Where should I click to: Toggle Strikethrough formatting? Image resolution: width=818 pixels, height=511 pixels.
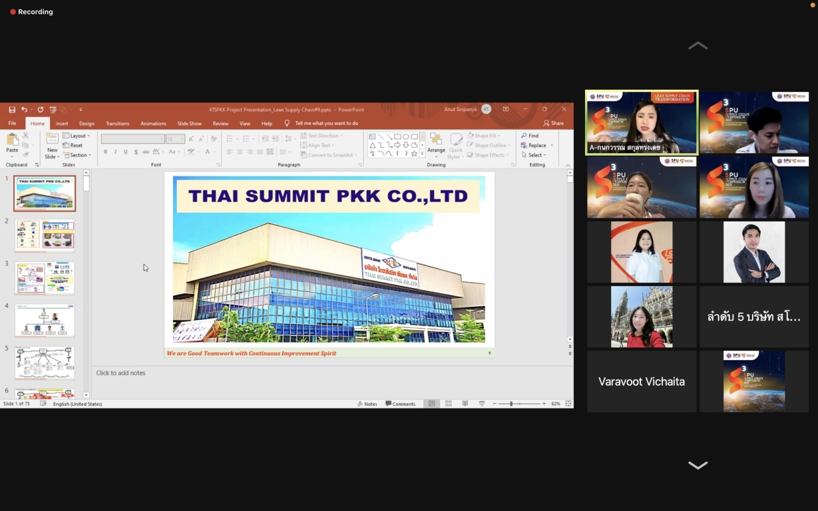tap(146, 152)
